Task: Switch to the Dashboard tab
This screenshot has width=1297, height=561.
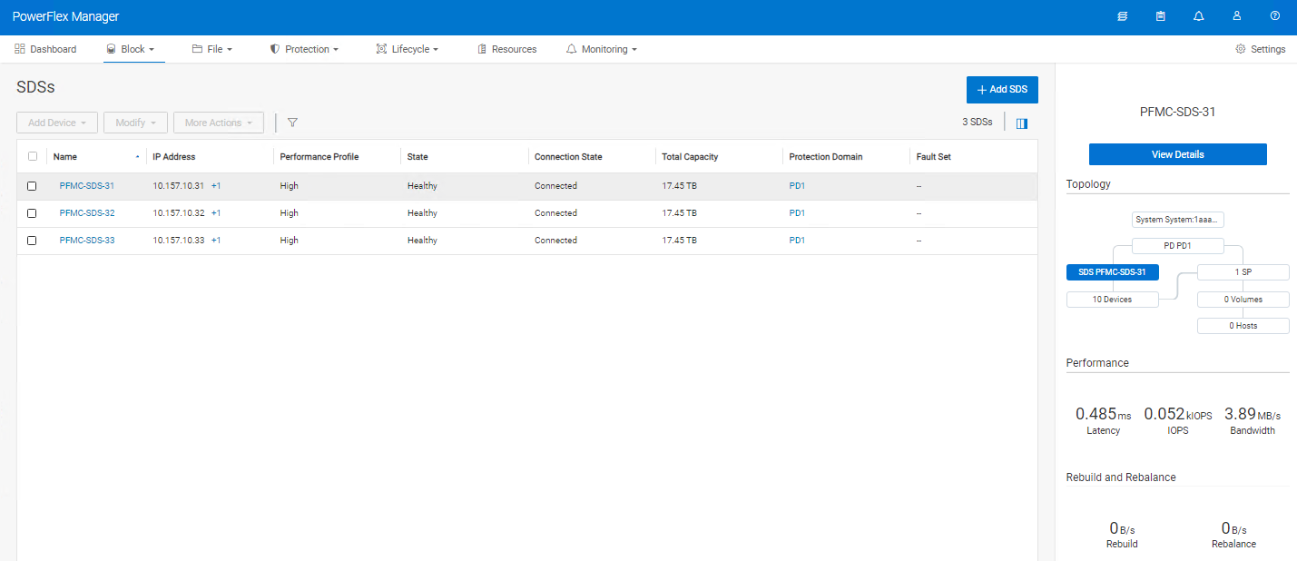Action: pyautogui.click(x=45, y=49)
